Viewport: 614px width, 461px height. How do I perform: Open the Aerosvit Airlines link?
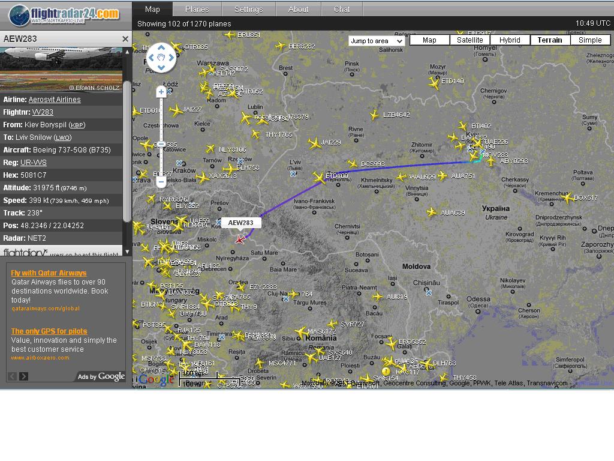55,100
